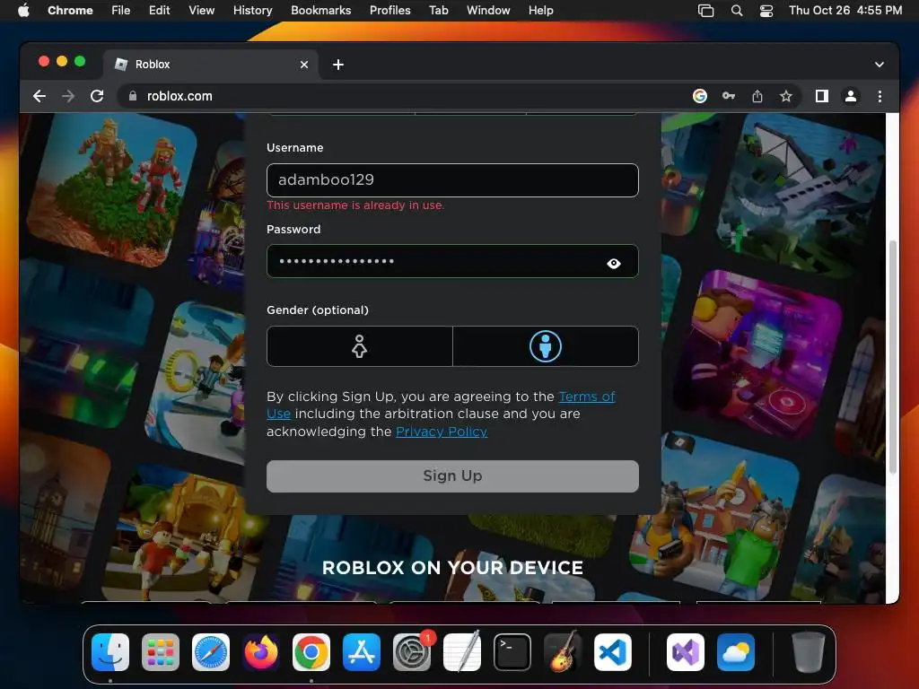Open the Terms of Use link

pos(586,397)
